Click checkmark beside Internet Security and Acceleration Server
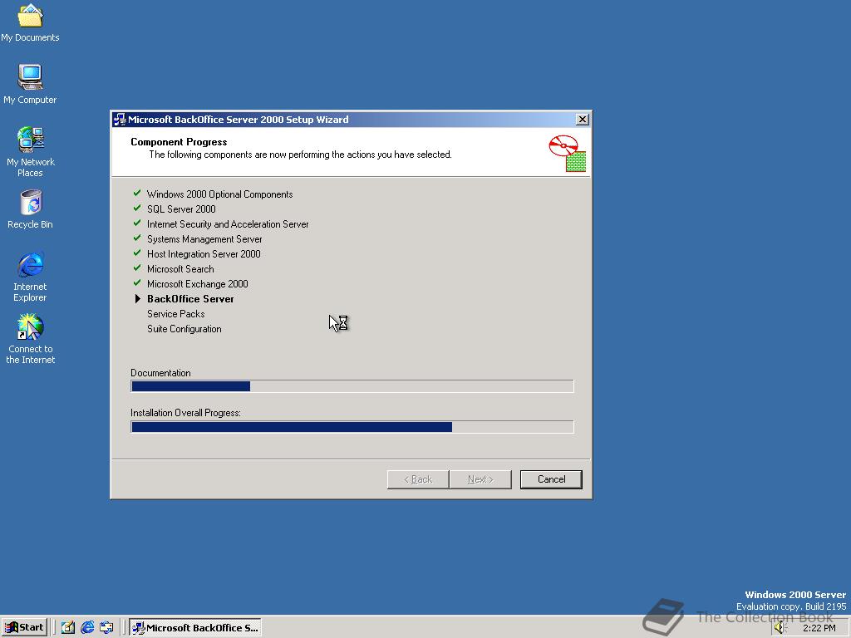Screen dimensions: 851x638 point(137,223)
